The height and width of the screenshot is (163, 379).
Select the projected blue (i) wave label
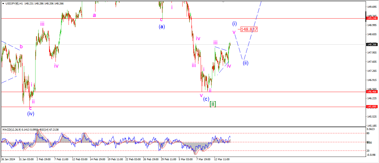click(234, 23)
